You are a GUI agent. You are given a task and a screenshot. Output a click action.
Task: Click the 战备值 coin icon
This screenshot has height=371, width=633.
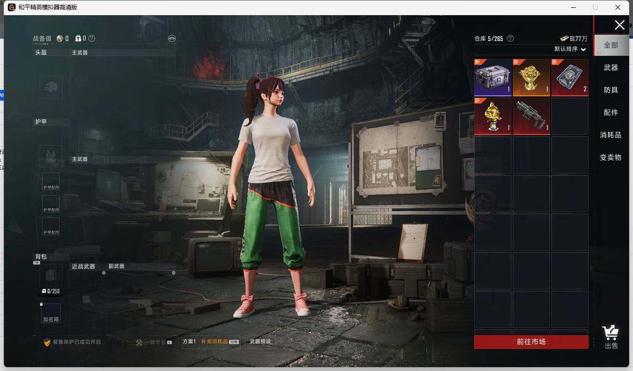(60, 38)
